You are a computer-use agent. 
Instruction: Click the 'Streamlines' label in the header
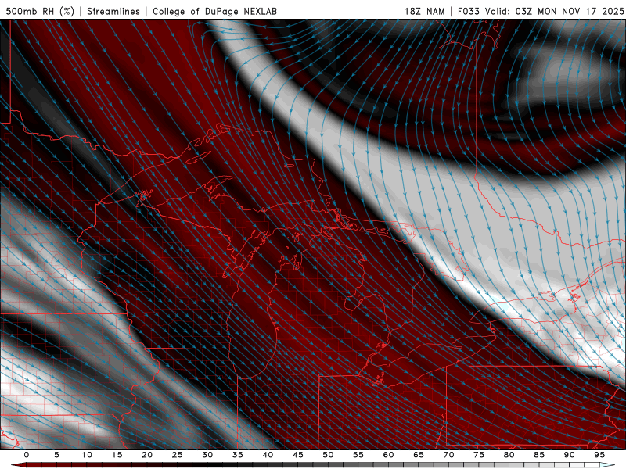pyautogui.click(x=113, y=11)
